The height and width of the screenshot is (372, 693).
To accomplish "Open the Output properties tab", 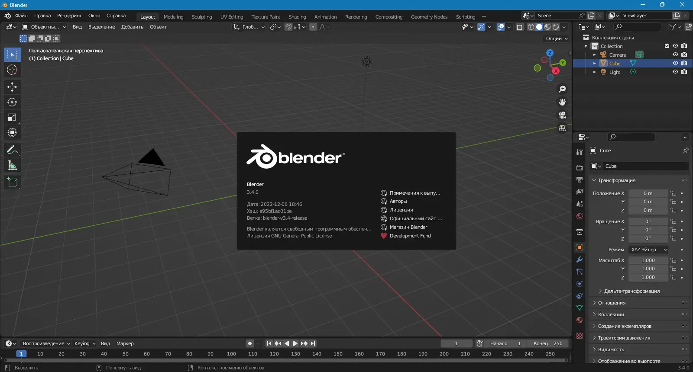I will pyautogui.click(x=580, y=180).
